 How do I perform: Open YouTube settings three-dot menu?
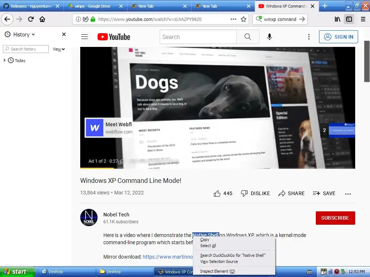309,37
